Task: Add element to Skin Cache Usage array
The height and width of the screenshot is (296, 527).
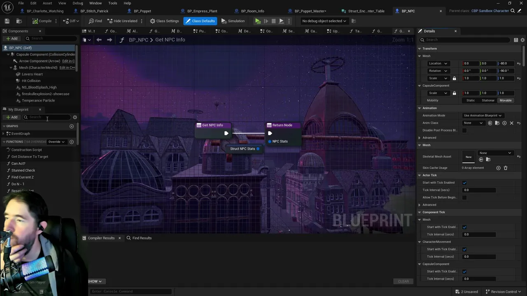Action: (498, 168)
